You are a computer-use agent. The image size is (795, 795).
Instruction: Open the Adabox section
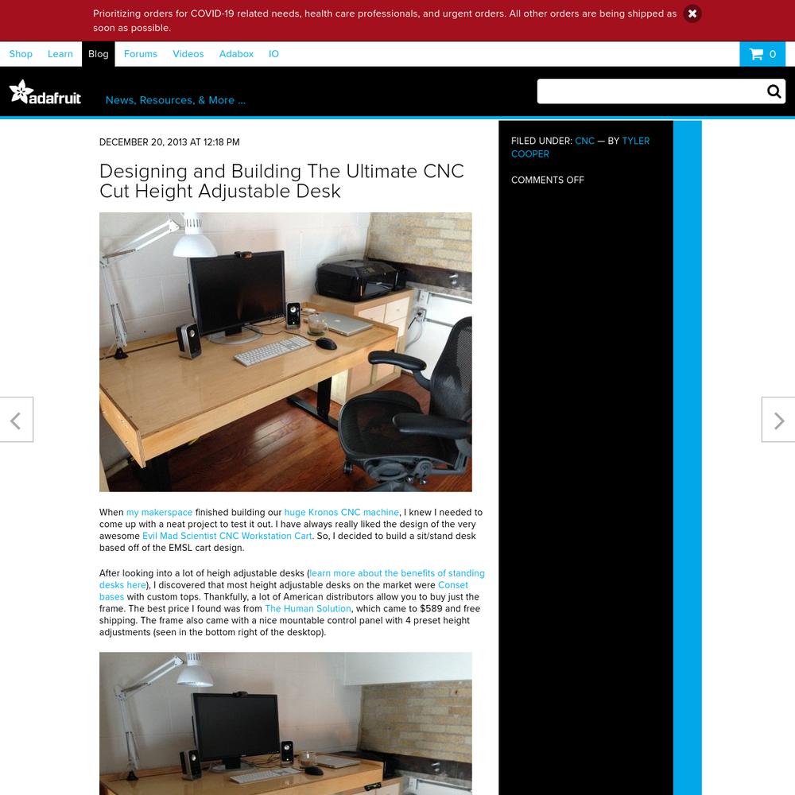click(236, 54)
